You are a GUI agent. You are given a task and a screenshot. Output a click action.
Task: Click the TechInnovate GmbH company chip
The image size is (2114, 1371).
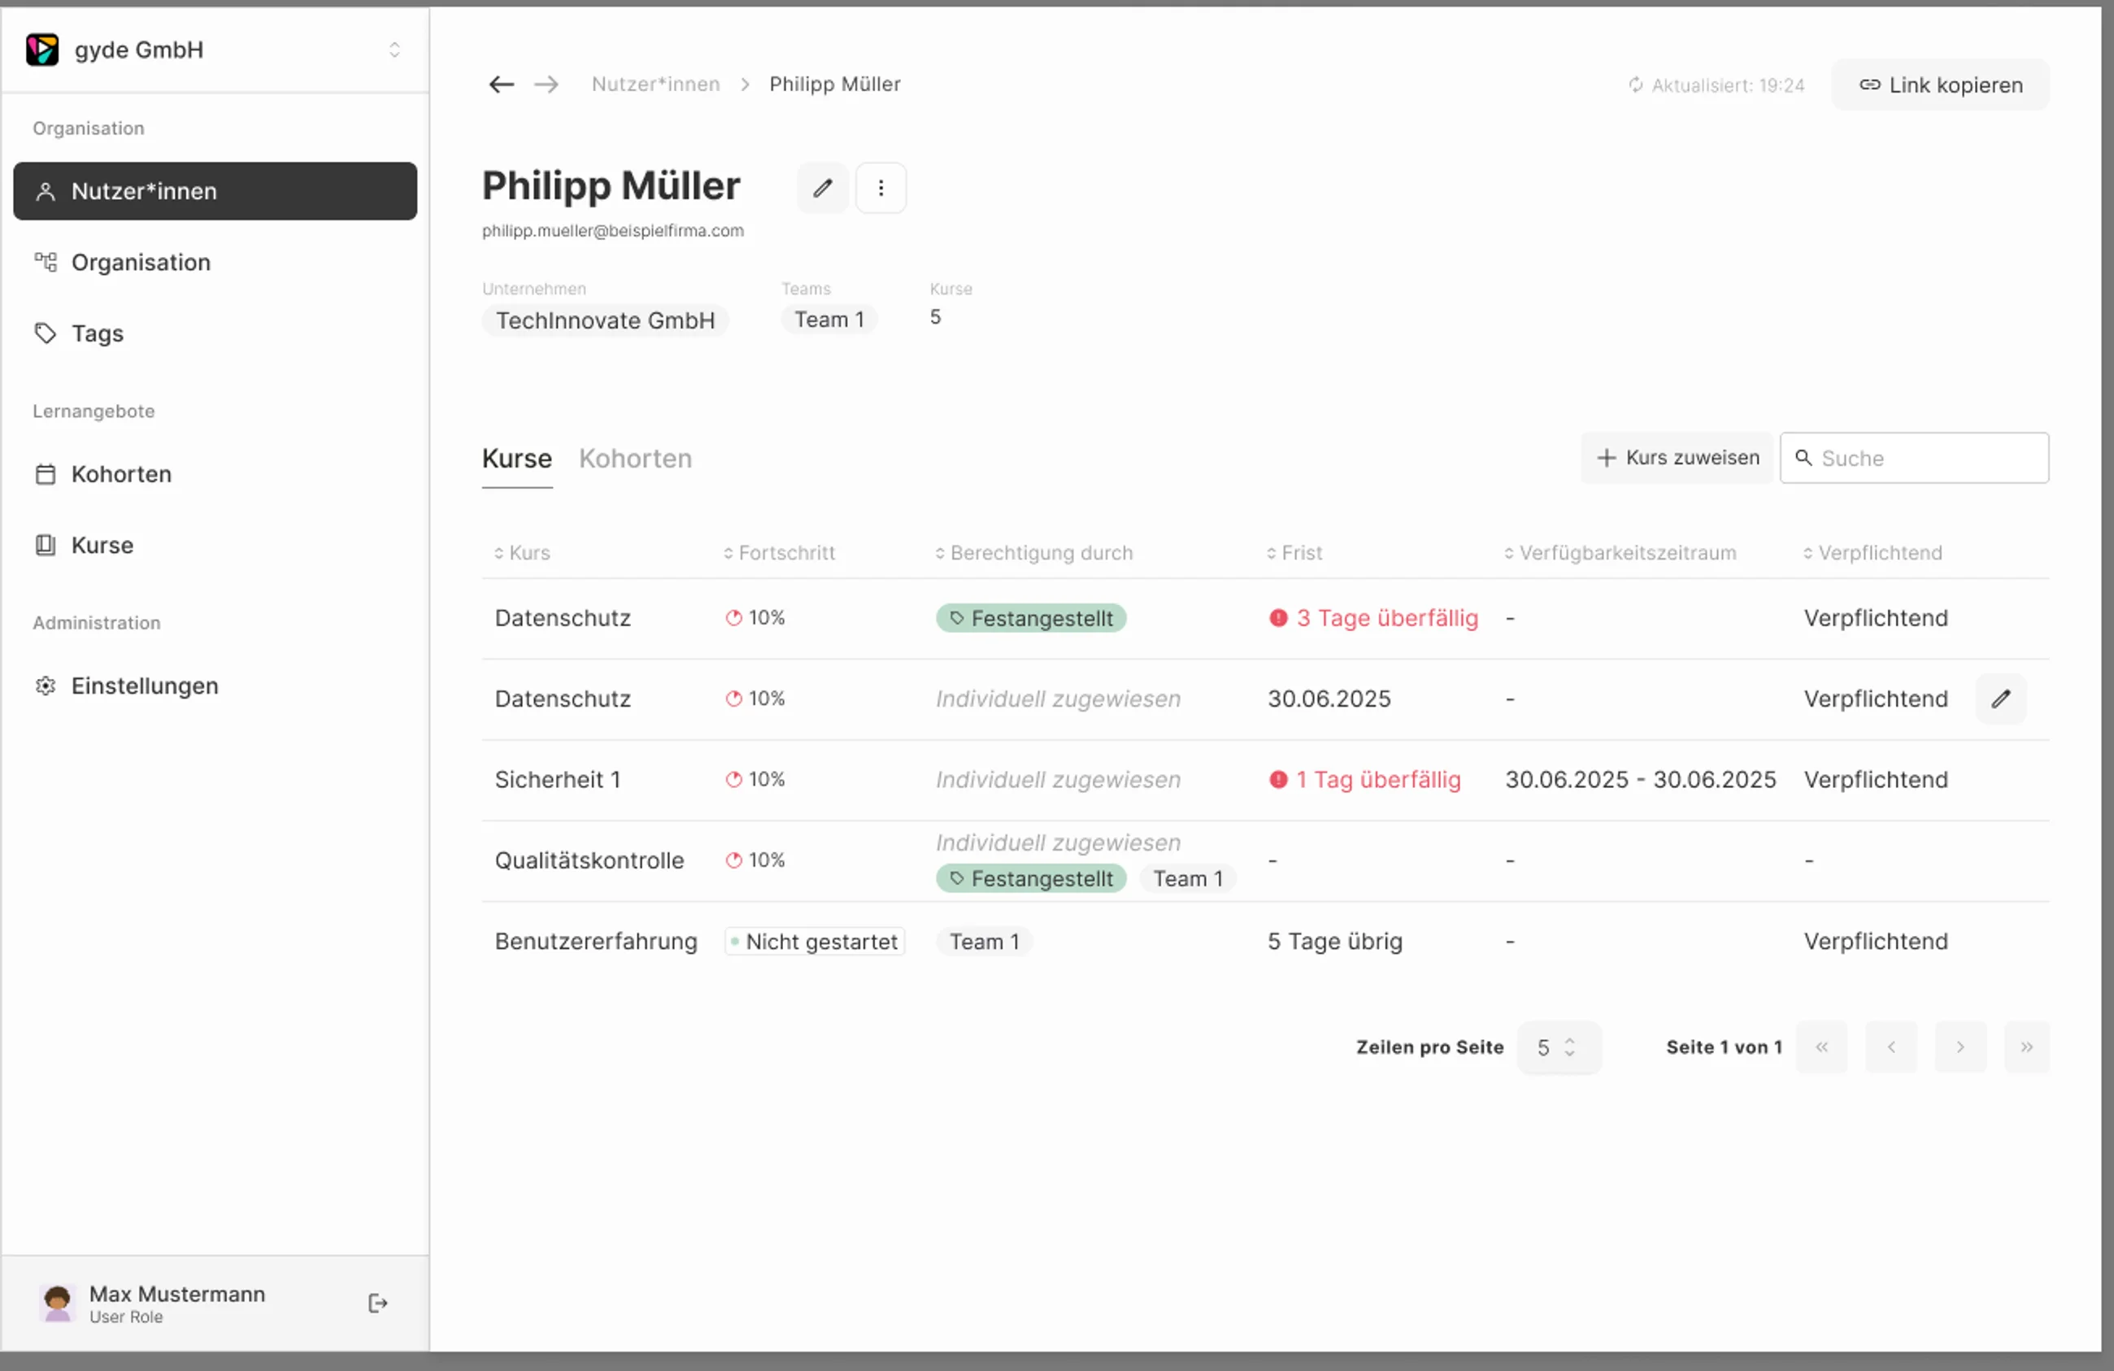tap(605, 320)
